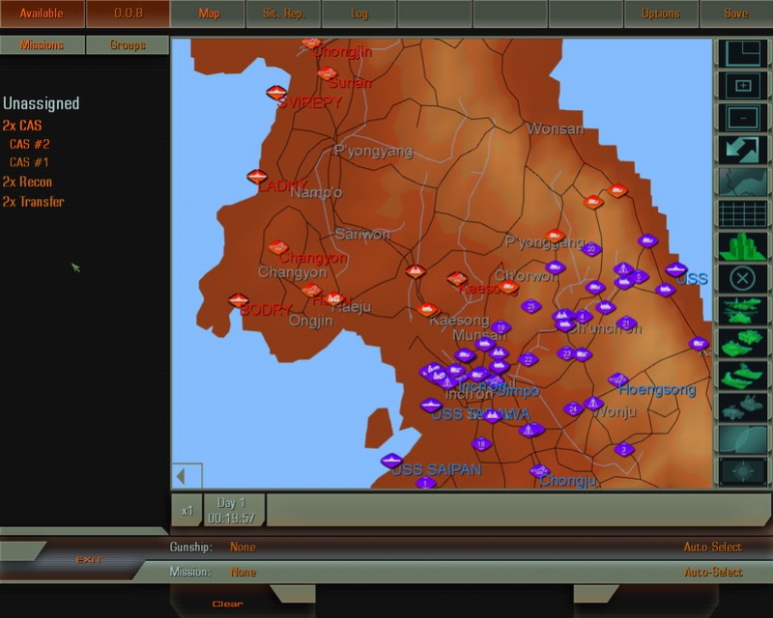Open the O.O.B tab
This screenshot has width=773, height=618.
pyautogui.click(x=129, y=14)
